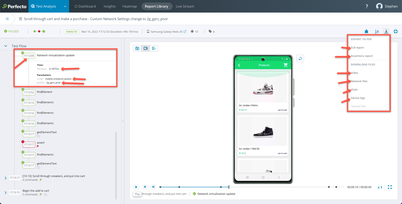Click the left panel vertical scrollbar
This screenshot has height=204, width=402.
click(x=116, y=165)
